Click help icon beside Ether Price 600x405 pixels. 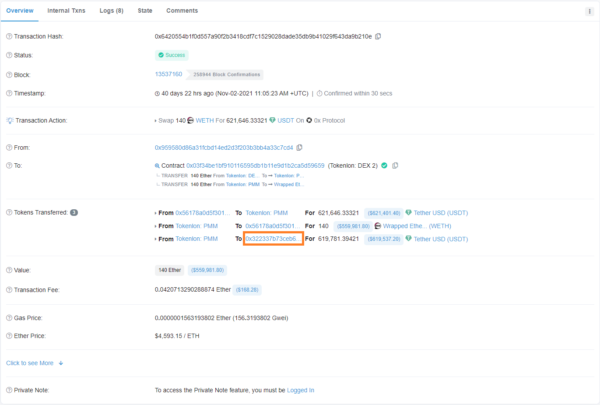click(x=9, y=336)
